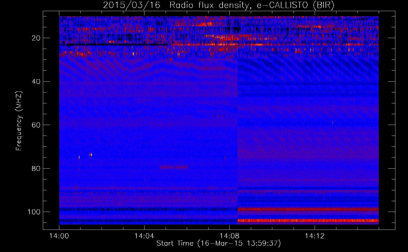This screenshot has height=252, width=408.
Task: Select the 'Frequency (MHZ)' y-axis label
Action: click(x=19, y=121)
